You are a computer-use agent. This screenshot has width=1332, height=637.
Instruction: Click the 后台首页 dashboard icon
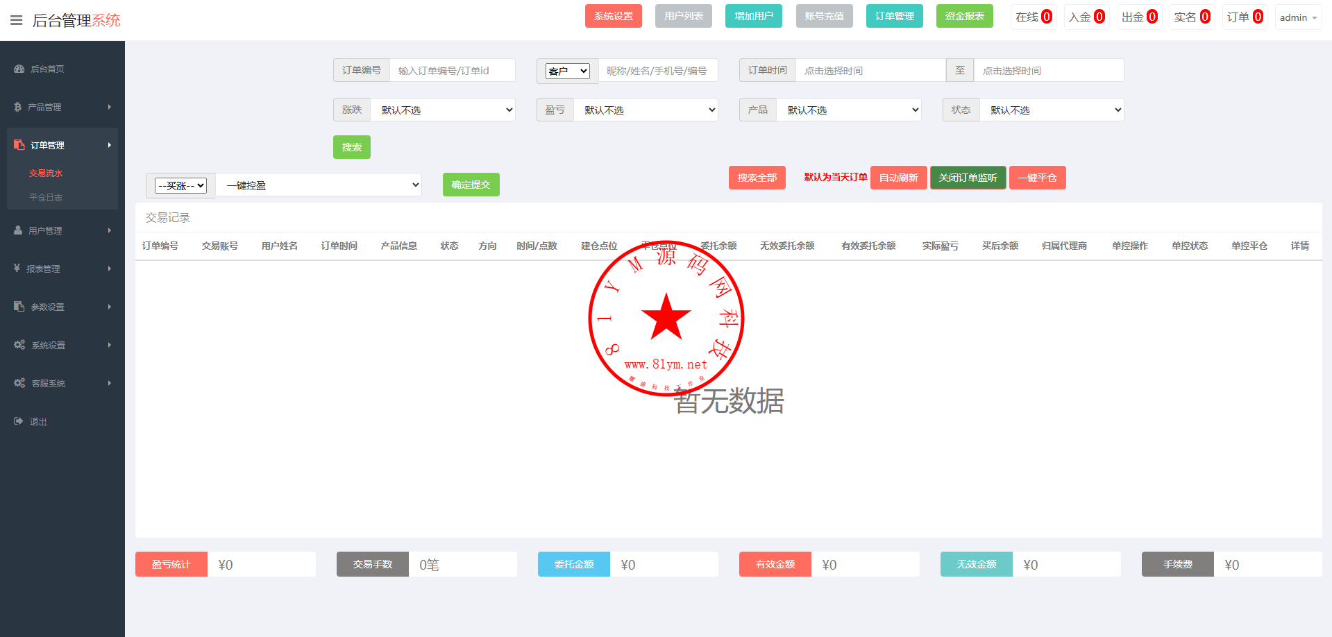(x=19, y=69)
